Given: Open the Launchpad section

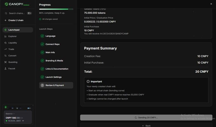Looking at the screenshot, I should (18, 30).
